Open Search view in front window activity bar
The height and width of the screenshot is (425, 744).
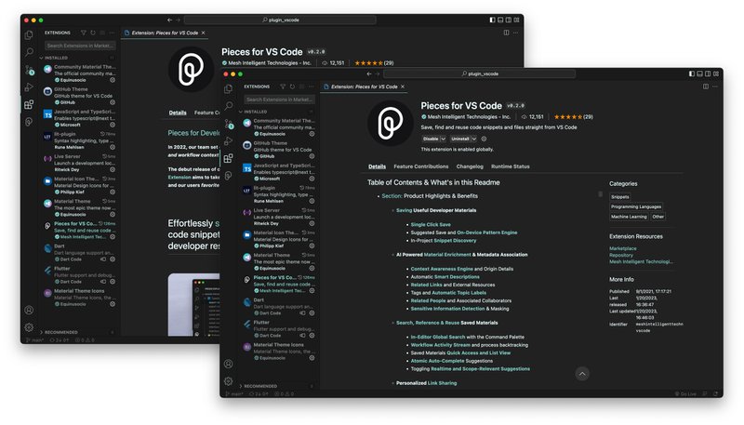coord(228,106)
